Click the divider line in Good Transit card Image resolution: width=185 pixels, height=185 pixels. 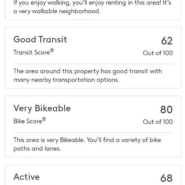(93, 64)
